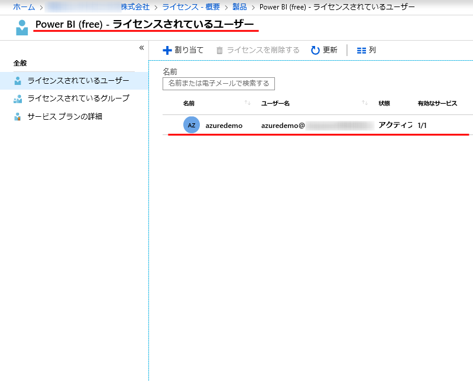
Task: Click the refresh icon next to 更新
Action: pos(316,51)
